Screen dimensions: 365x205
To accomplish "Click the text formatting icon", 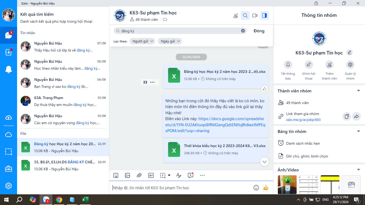I will click(x=179, y=175).
